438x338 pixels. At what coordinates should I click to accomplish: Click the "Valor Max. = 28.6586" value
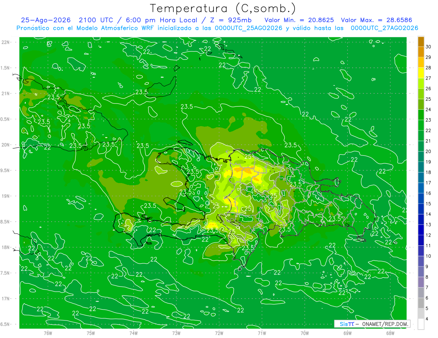pos(376,20)
